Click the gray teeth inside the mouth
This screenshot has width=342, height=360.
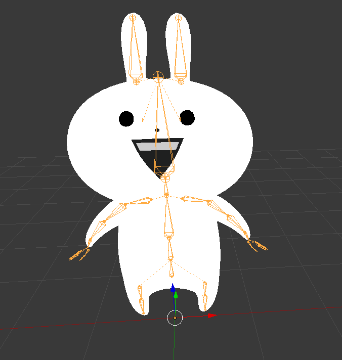point(157,146)
